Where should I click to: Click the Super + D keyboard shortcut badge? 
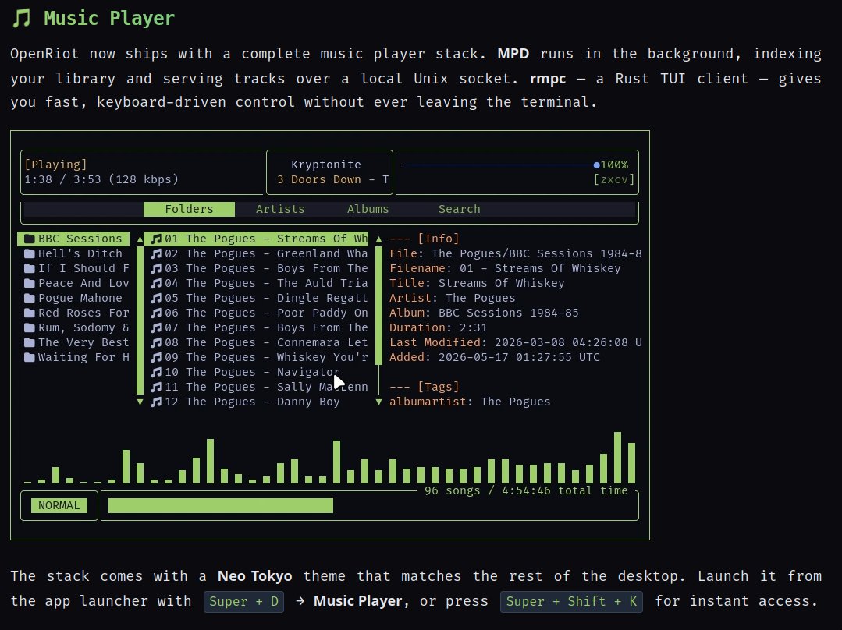click(x=243, y=602)
